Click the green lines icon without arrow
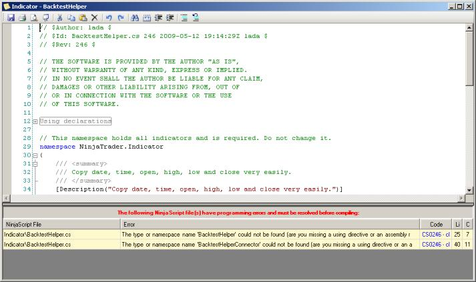The image size is (476, 282). click(184, 17)
